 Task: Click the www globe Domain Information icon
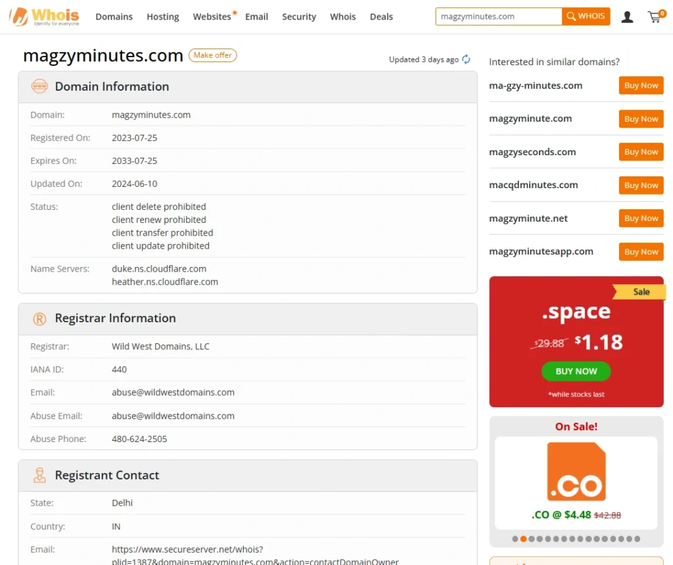tap(39, 86)
